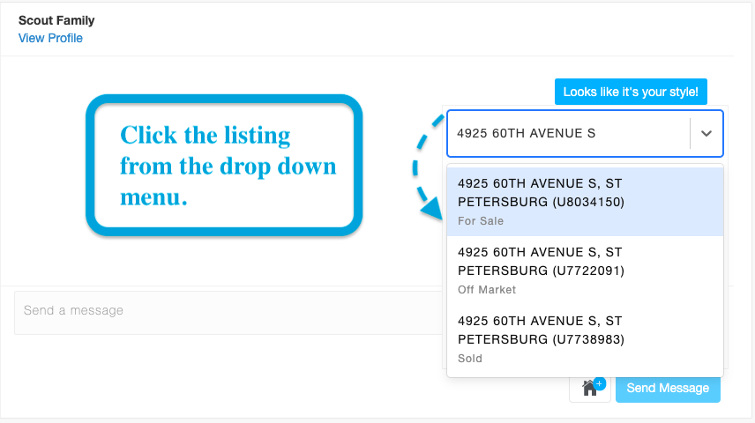755x423 pixels.
Task: Click the arrowhead pointing at For Sale listing
Action: click(x=432, y=208)
